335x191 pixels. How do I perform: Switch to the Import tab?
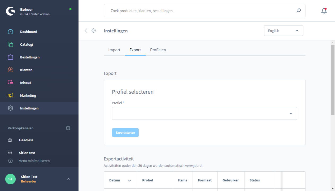coord(114,50)
